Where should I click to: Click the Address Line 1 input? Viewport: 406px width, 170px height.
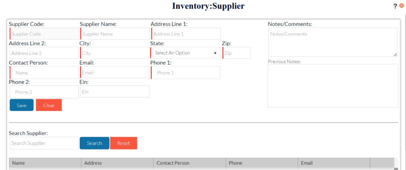pos(186,34)
